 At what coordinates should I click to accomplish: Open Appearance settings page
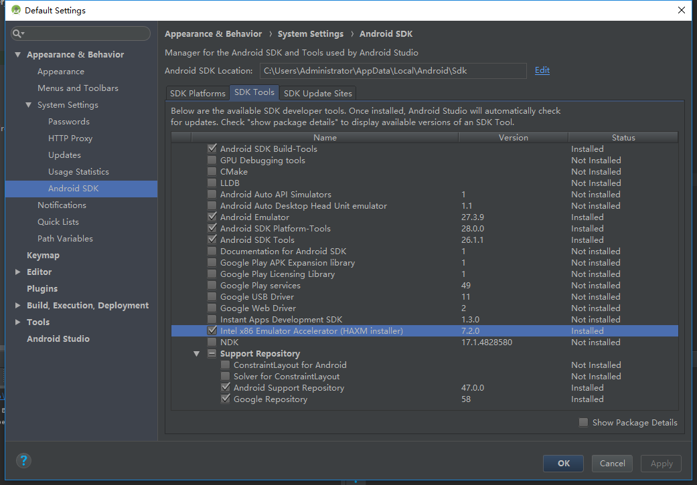(x=61, y=72)
